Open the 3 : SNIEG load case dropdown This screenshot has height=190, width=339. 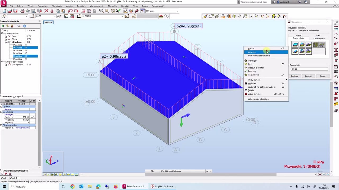point(122,16)
